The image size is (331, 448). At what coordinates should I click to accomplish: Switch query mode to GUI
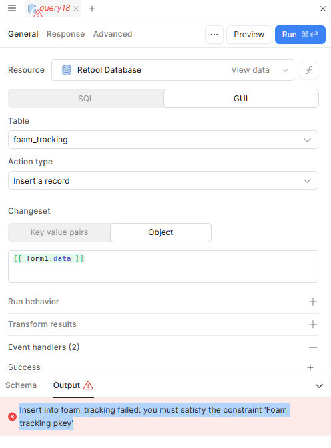pyautogui.click(x=241, y=99)
